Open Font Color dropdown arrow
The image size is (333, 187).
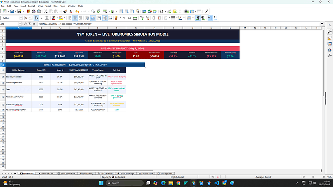click(x=57, y=18)
